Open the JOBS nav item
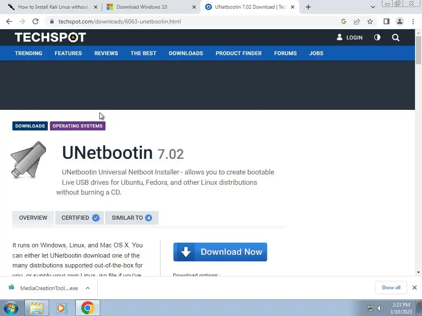This screenshot has width=422, height=316. point(316,53)
